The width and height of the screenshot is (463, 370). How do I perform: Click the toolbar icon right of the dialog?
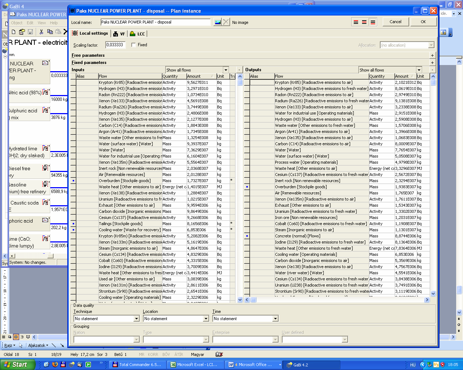(443, 33)
